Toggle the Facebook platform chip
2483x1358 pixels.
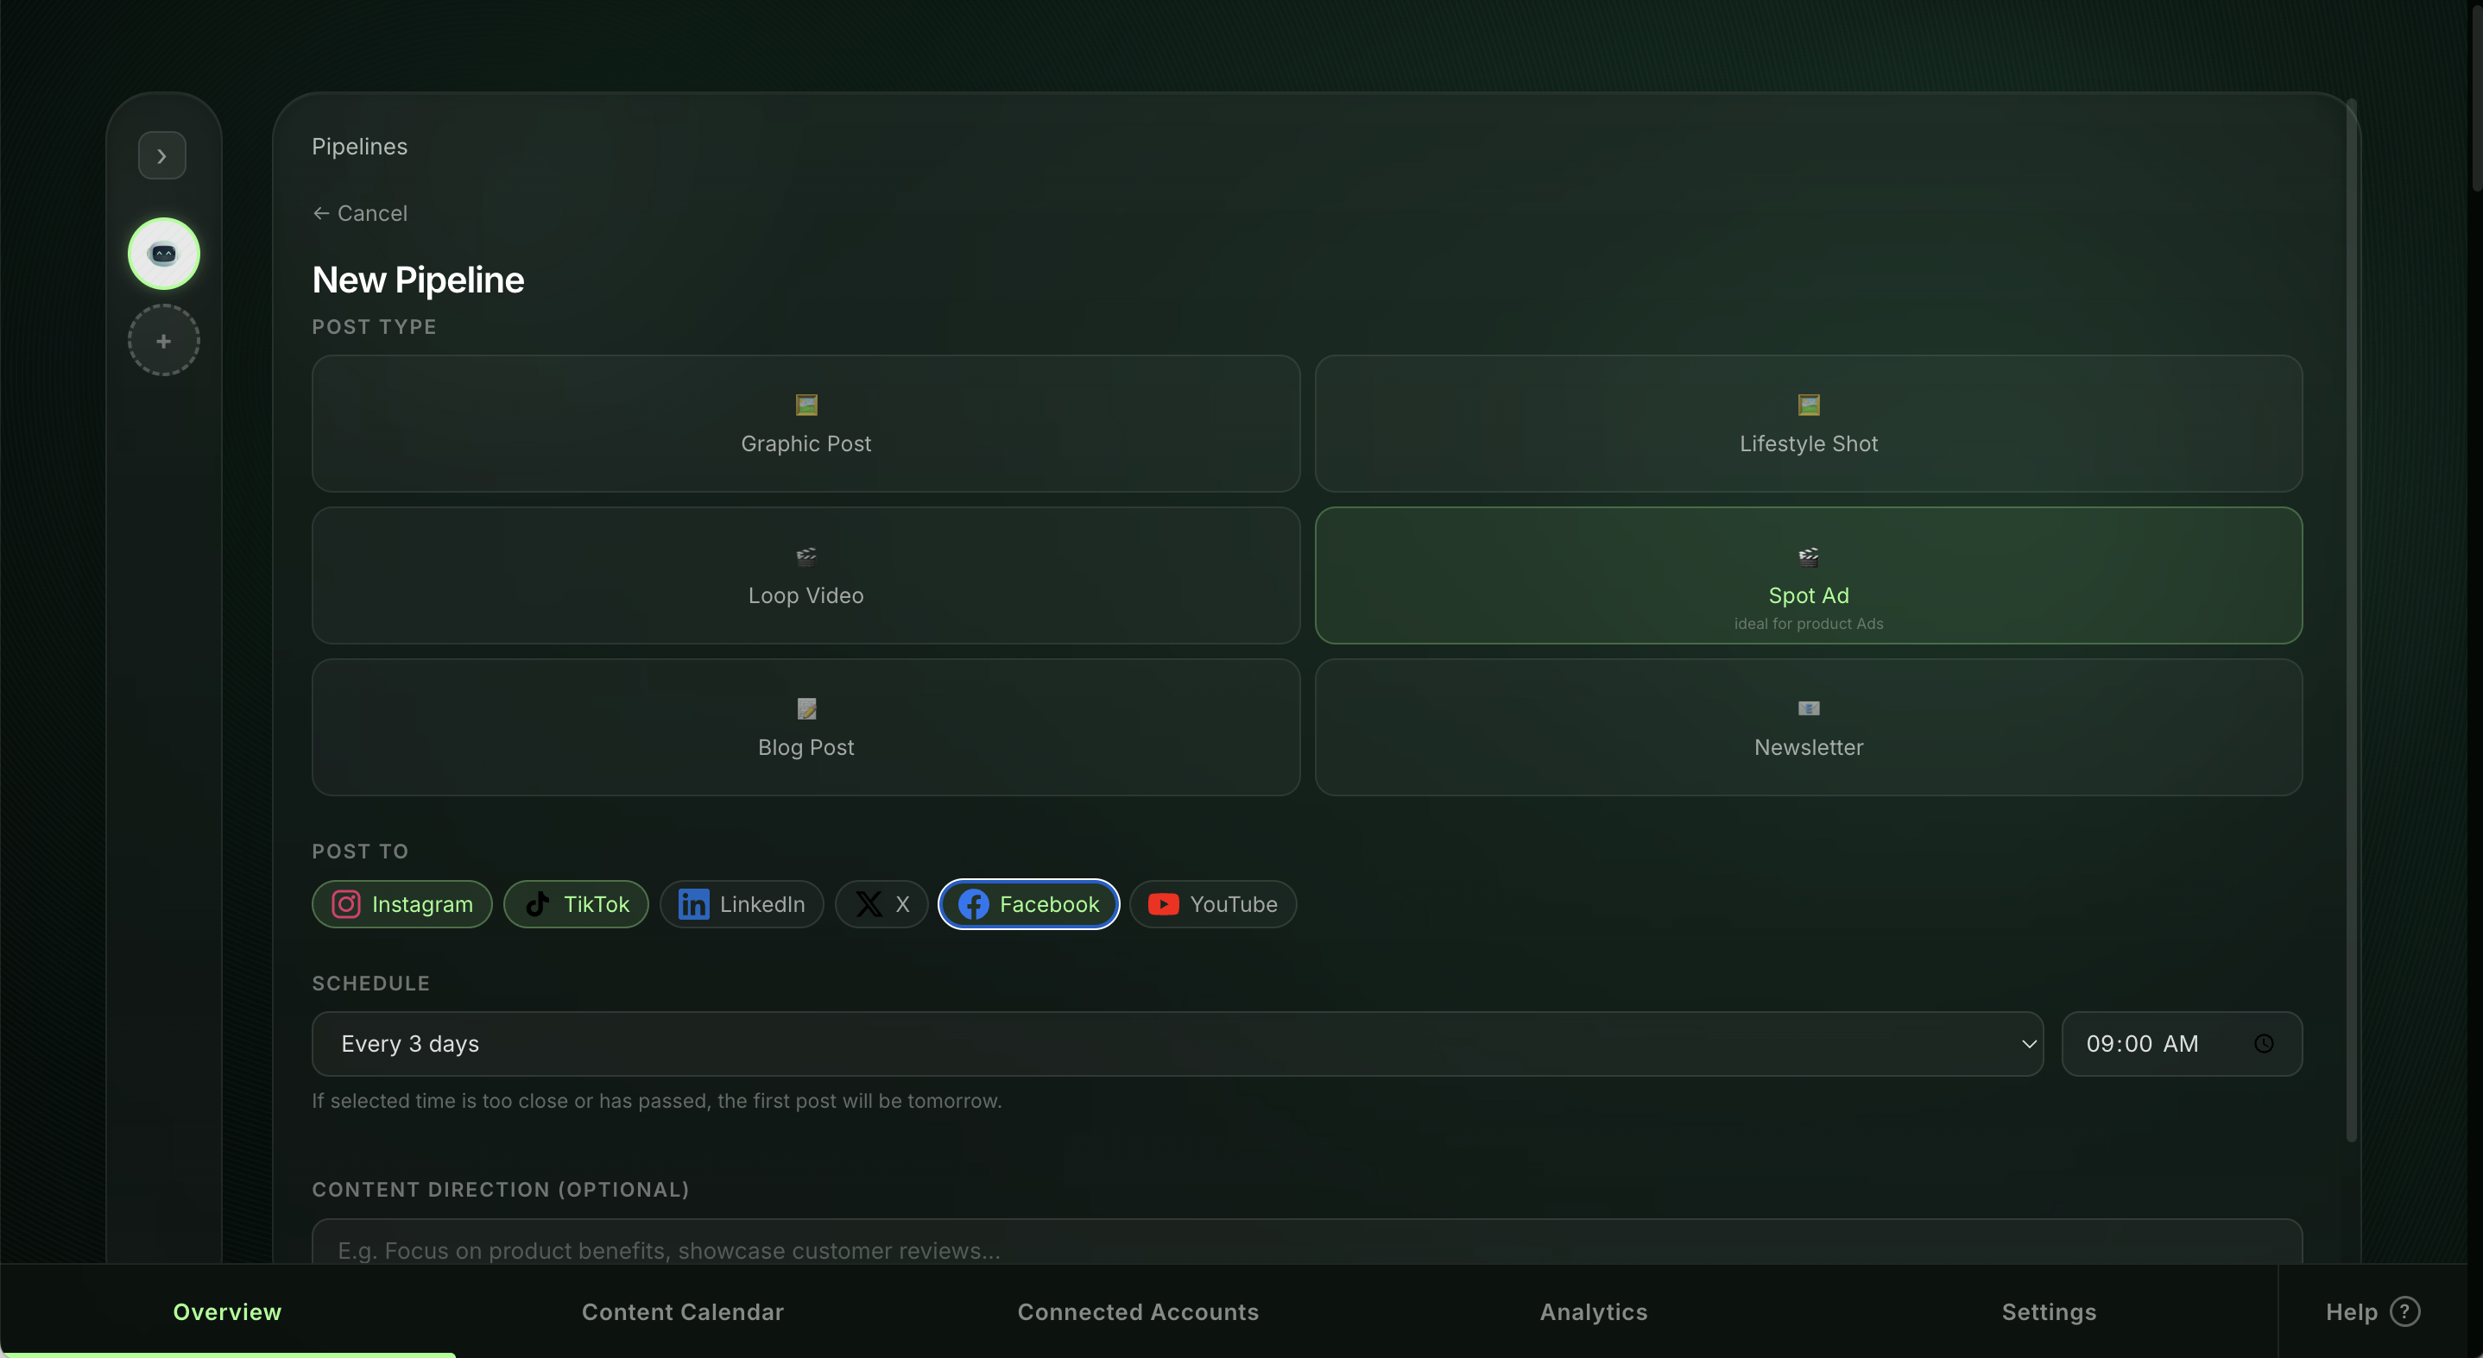(x=1028, y=904)
